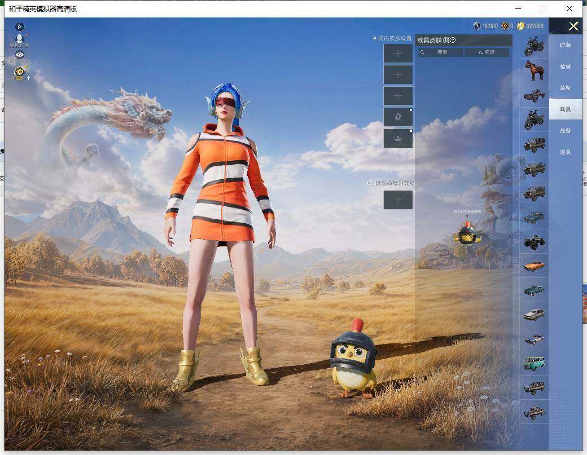
Task: Select the 装备 tab
Action: coord(566,87)
